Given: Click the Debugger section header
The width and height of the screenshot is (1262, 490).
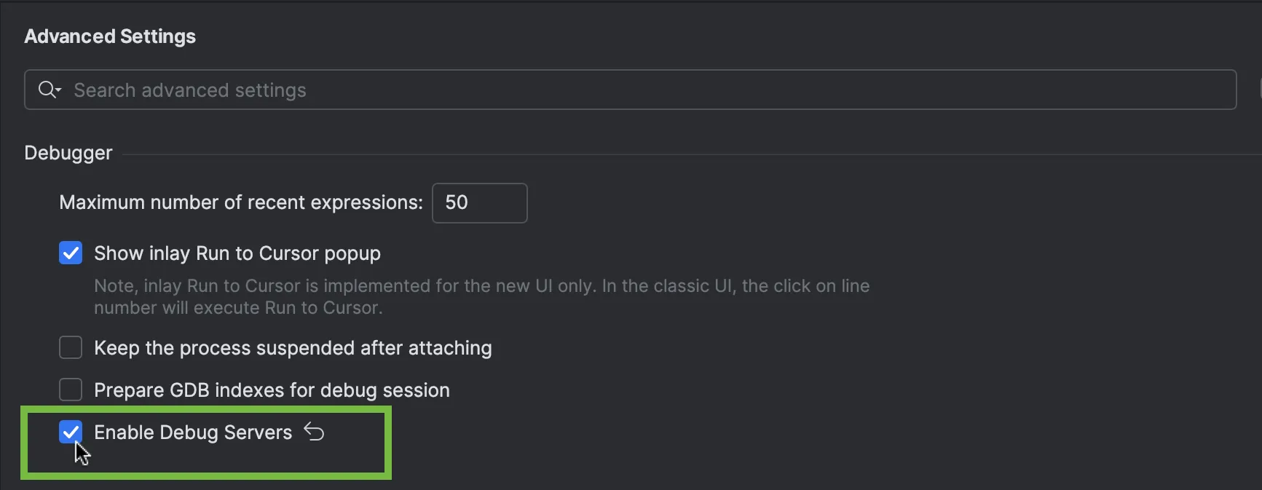Looking at the screenshot, I should click(68, 153).
